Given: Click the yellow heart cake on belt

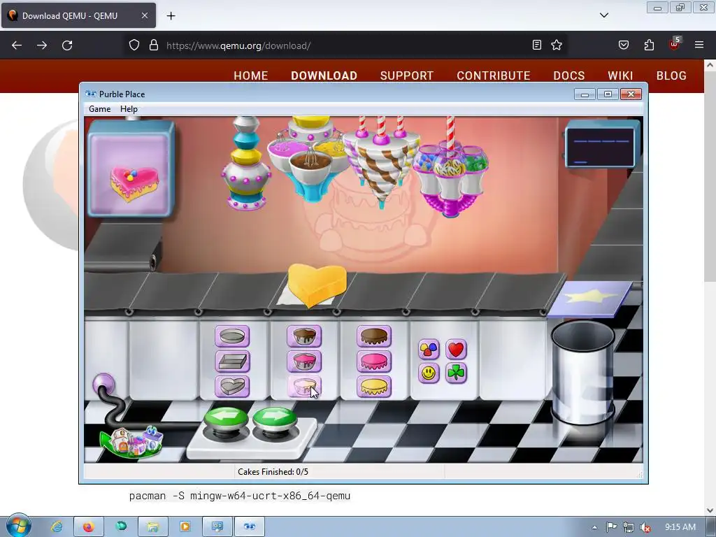Looking at the screenshot, I should (317, 285).
